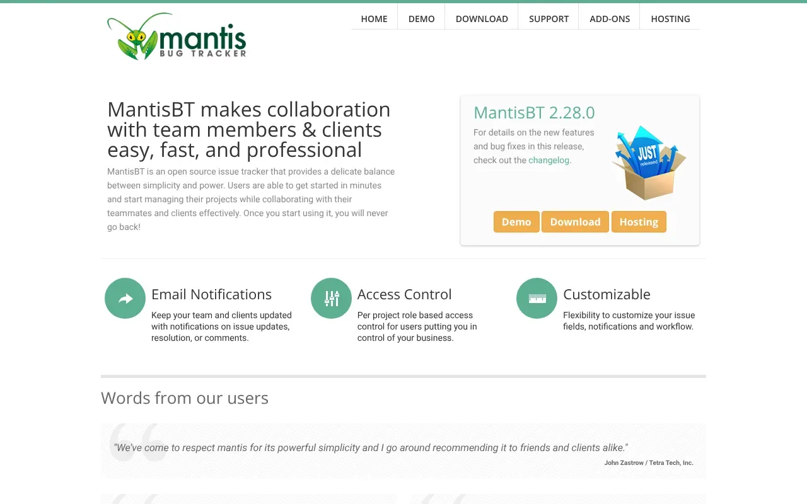Click the Mantis Bug Tracker logo
The width and height of the screenshot is (807, 504).
(177, 37)
